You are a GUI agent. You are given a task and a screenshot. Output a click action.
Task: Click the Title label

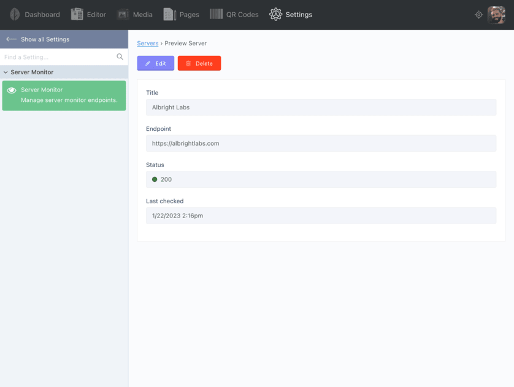click(152, 93)
